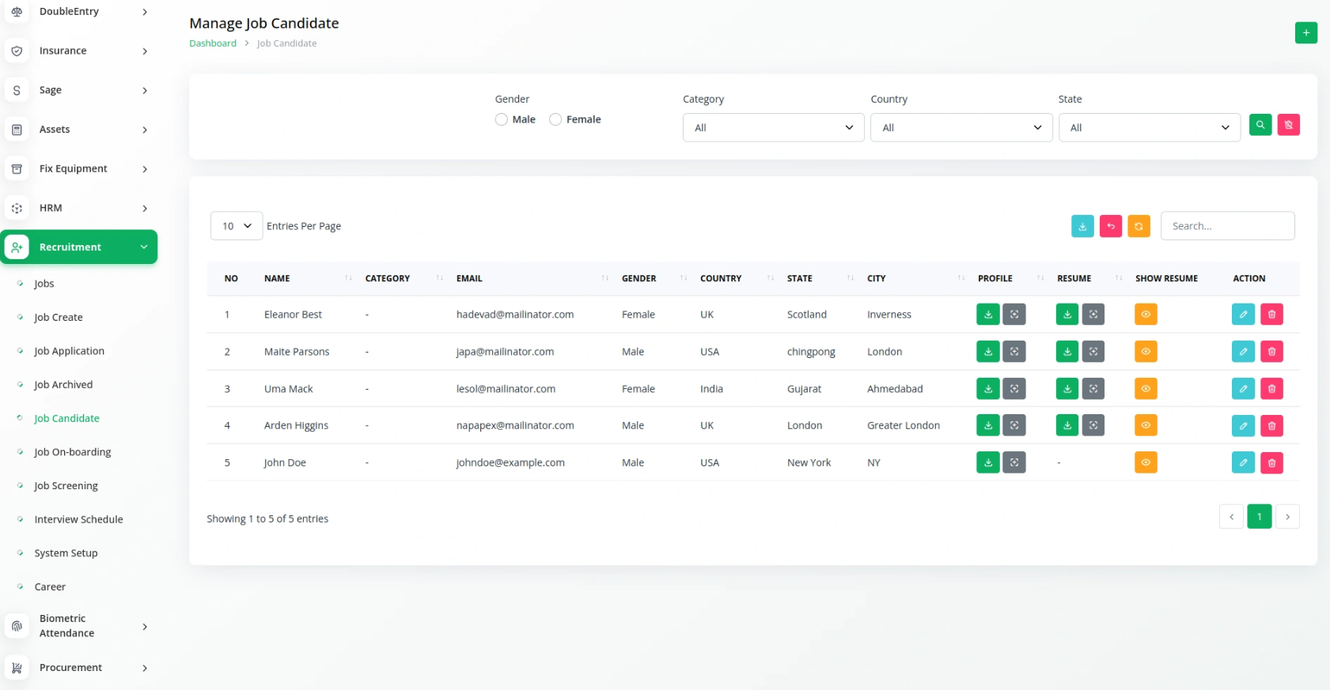Open the Job Screening submenu link

[x=66, y=486]
